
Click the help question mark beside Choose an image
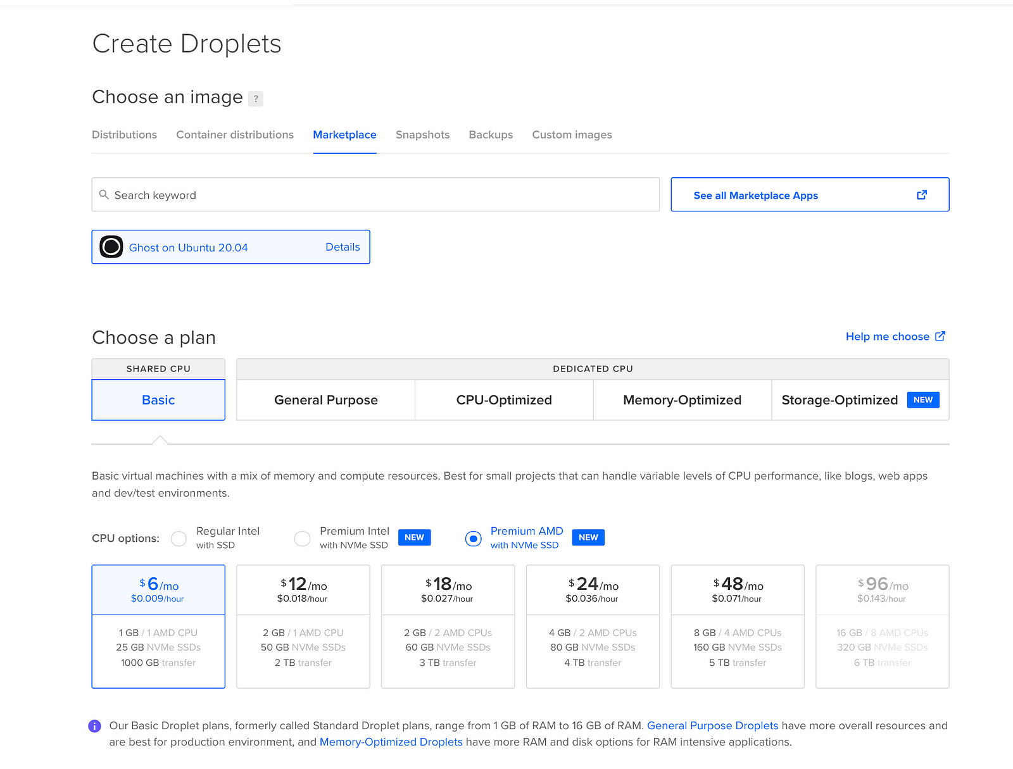point(256,99)
